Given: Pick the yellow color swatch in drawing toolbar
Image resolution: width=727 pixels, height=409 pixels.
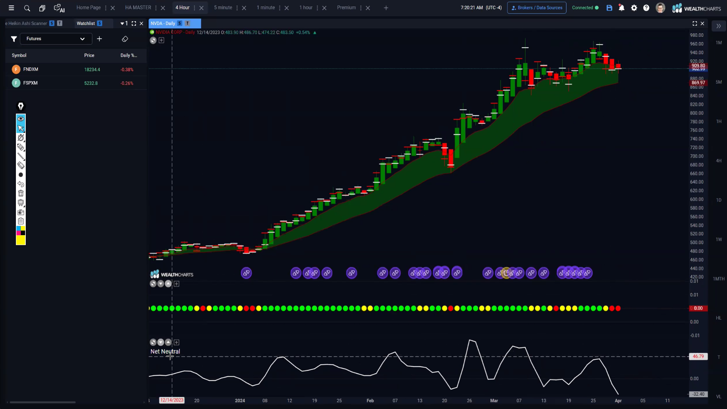Looking at the screenshot, I should tap(21, 240).
